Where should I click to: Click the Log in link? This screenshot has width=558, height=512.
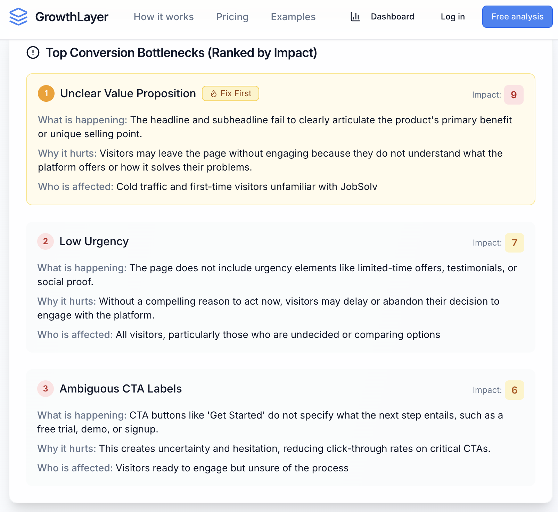tap(452, 16)
